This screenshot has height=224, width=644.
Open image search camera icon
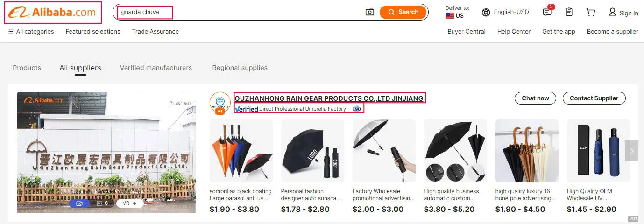370,12
